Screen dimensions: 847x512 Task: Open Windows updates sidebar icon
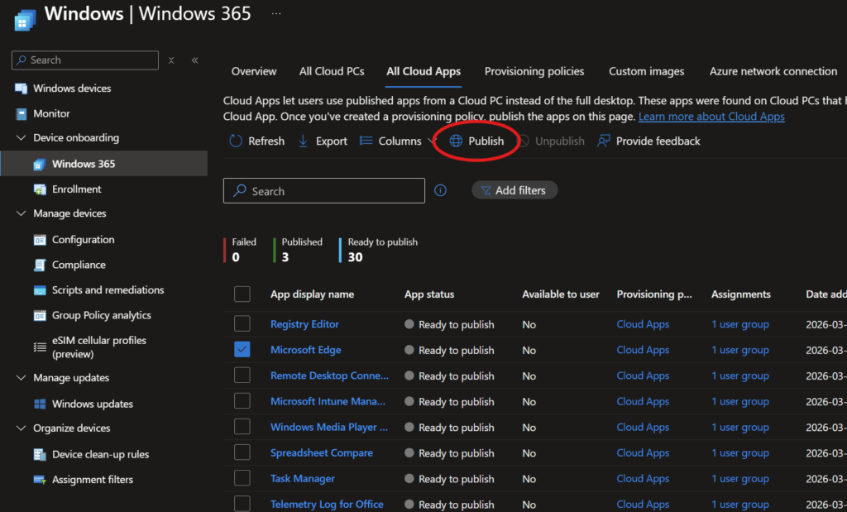coord(40,404)
